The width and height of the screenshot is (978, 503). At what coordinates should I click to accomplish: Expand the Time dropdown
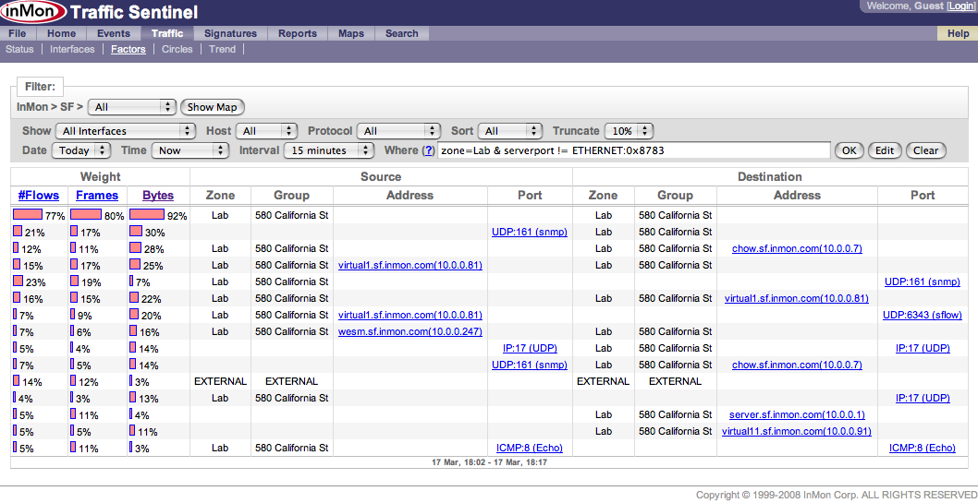pos(190,150)
